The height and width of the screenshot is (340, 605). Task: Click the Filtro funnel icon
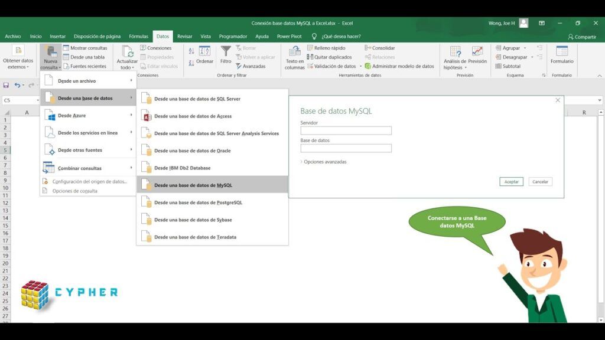(x=226, y=51)
